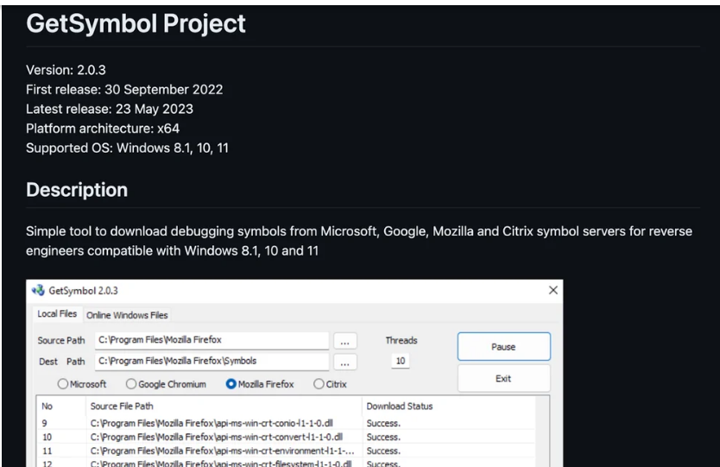
Task: Click the Threads count field
Action: coord(400,361)
